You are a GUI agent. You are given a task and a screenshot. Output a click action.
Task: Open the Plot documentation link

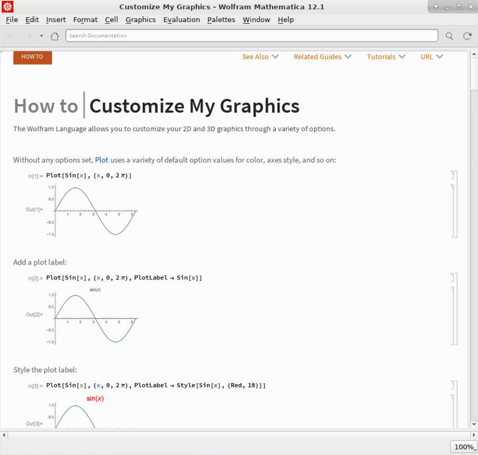(x=101, y=160)
